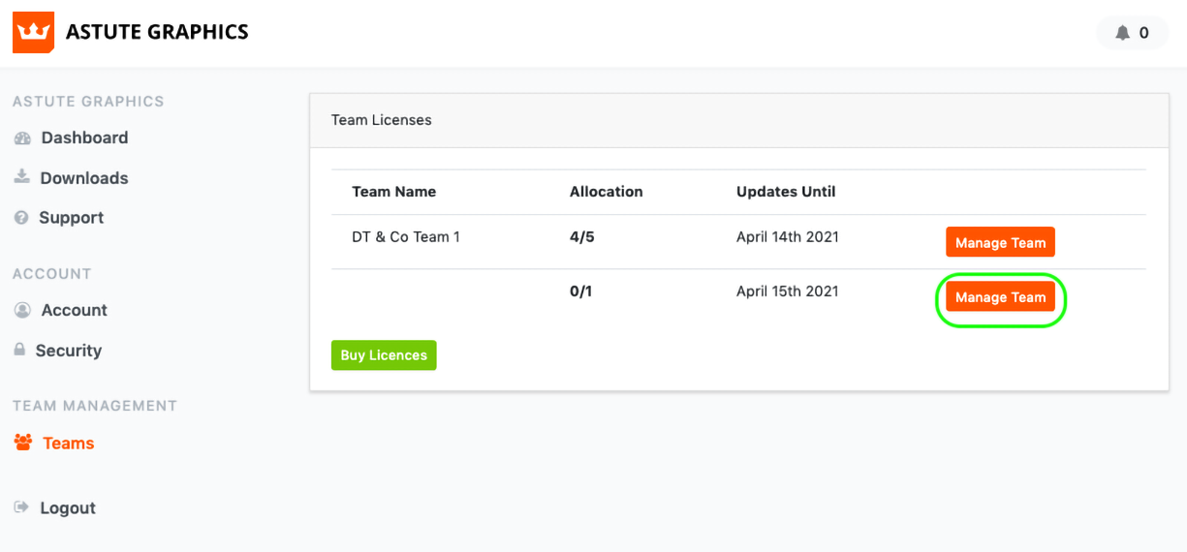Select Teams in the sidebar
The image size is (1187, 552).
click(68, 444)
